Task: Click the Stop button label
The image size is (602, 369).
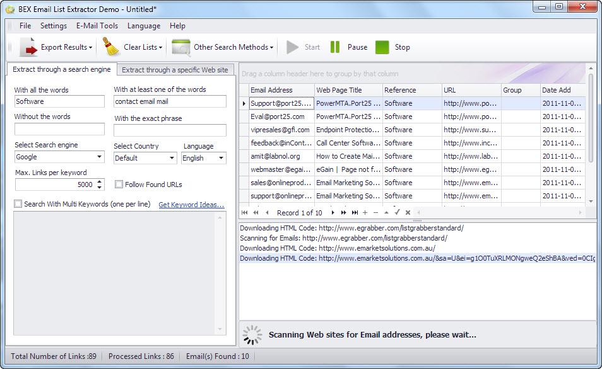Action: coord(403,47)
